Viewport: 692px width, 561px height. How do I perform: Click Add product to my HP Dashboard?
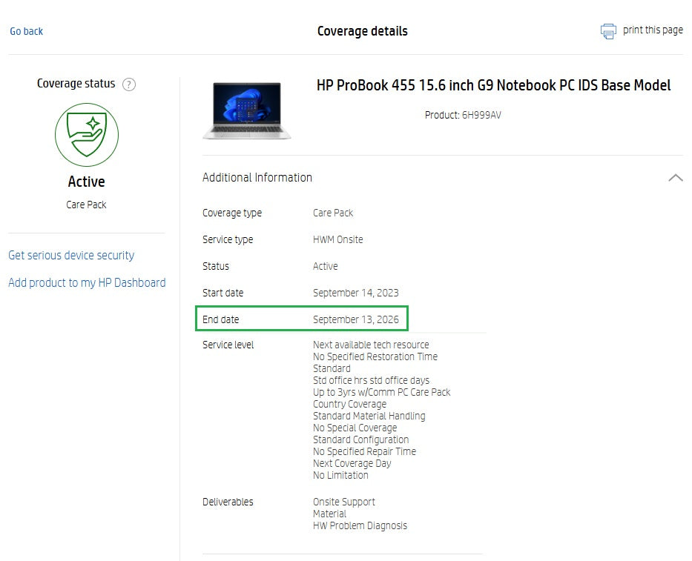pos(87,282)
